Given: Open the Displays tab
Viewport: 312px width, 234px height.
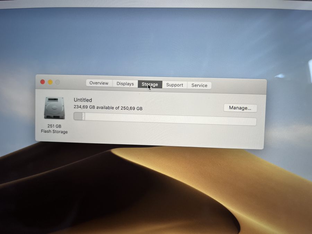Looking at the screenshot, I should 125,84.
